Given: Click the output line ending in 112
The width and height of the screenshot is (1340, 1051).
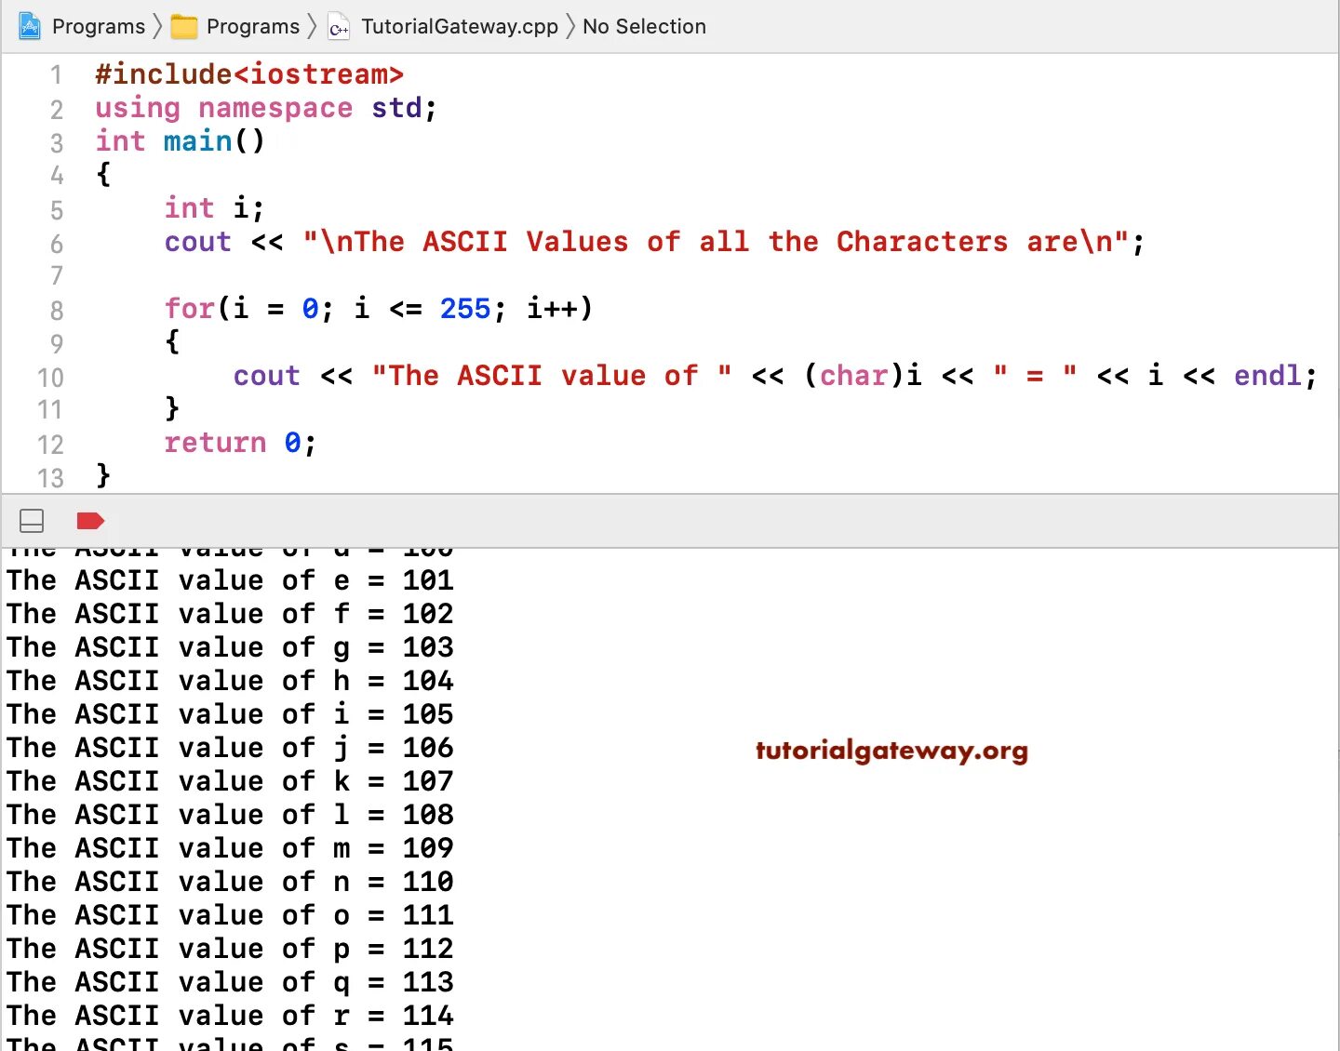Looking at the screenshot, I should click(230, 949).
